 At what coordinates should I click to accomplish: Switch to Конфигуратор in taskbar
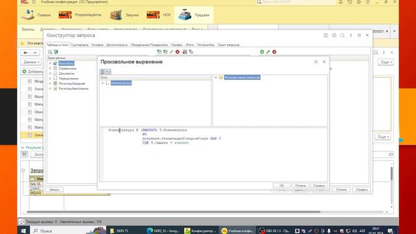point(201,231)
